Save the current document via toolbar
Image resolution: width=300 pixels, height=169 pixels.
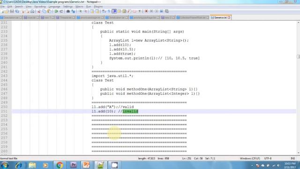(x=12, y=11)
